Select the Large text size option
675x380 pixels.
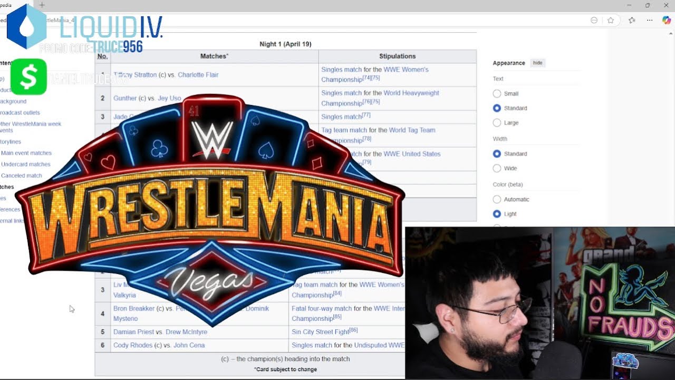tap(497, 122)
